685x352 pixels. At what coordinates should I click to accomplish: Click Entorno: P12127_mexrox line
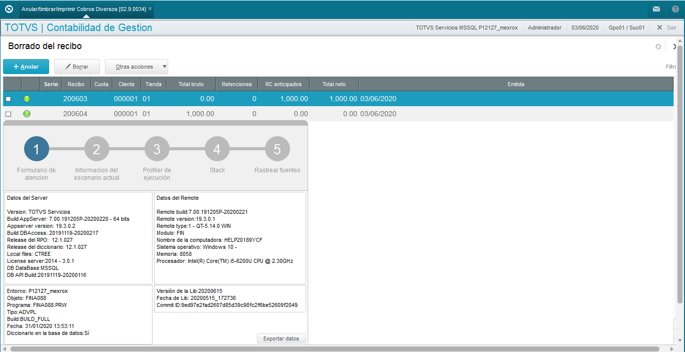click(37, 291)
